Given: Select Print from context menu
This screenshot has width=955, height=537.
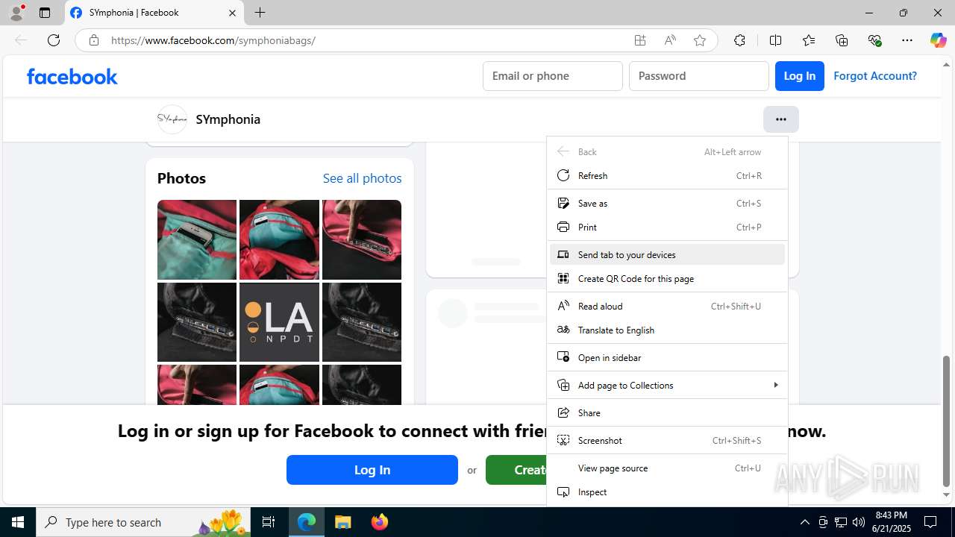Looking at the screenshot, I should coord(667,227).
